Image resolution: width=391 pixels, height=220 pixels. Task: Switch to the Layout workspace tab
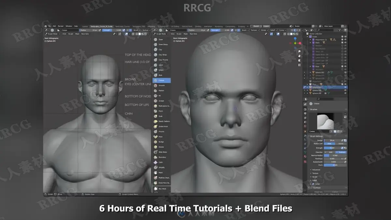pos(85,26)
